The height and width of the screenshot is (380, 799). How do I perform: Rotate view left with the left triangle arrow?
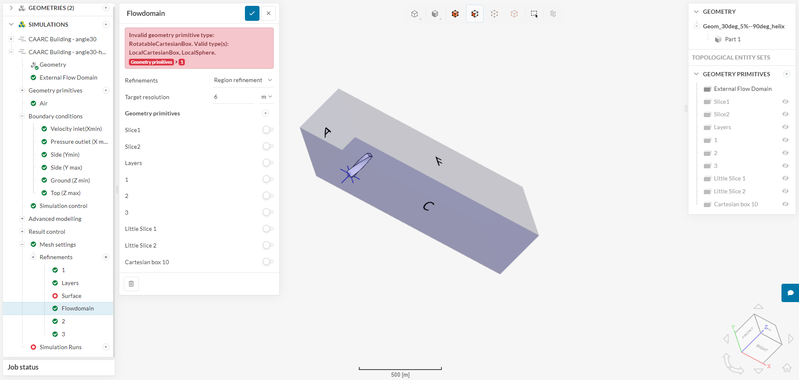tap(726, 339)
